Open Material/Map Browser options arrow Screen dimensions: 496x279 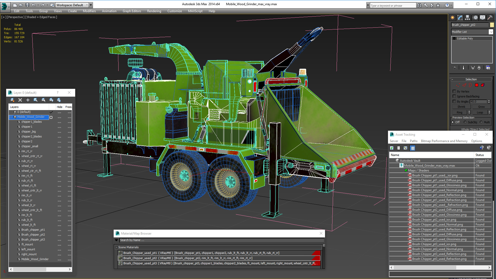pyautogui.click(x=117, y=240)
